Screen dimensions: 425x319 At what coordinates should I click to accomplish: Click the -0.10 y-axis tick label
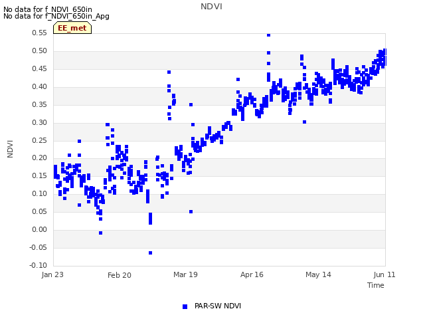tap(39, 265)
